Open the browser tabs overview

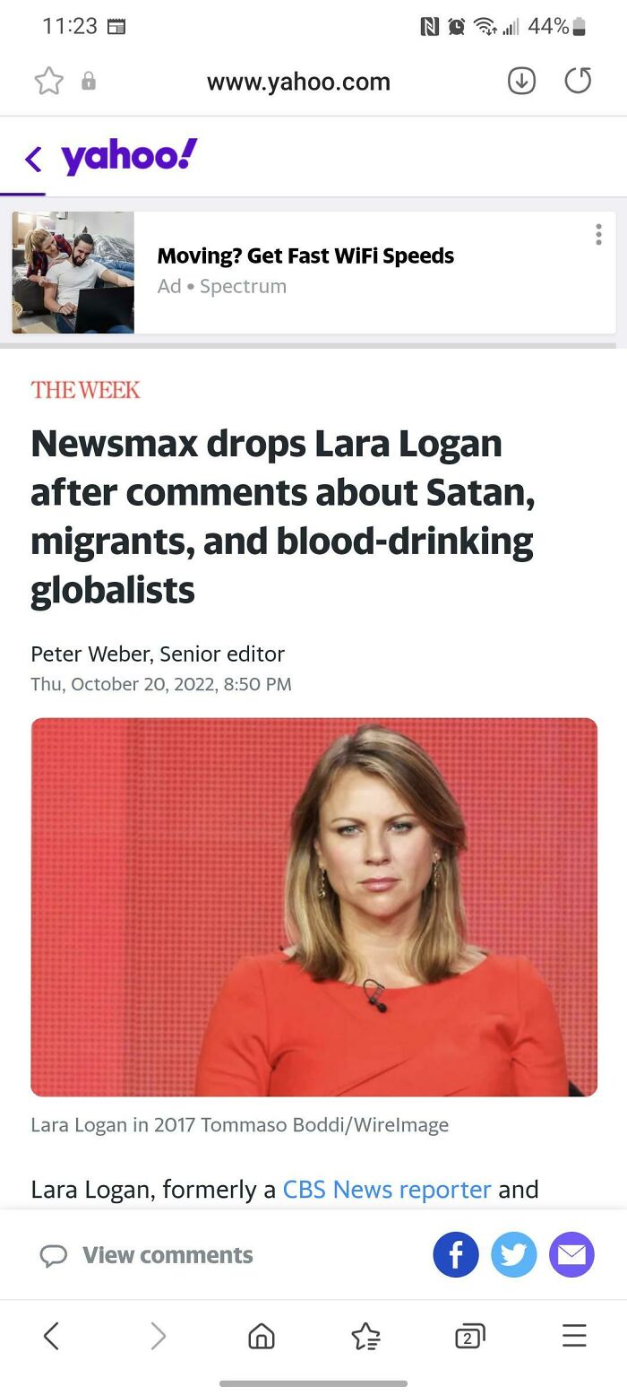click(x=468, y=1335)
